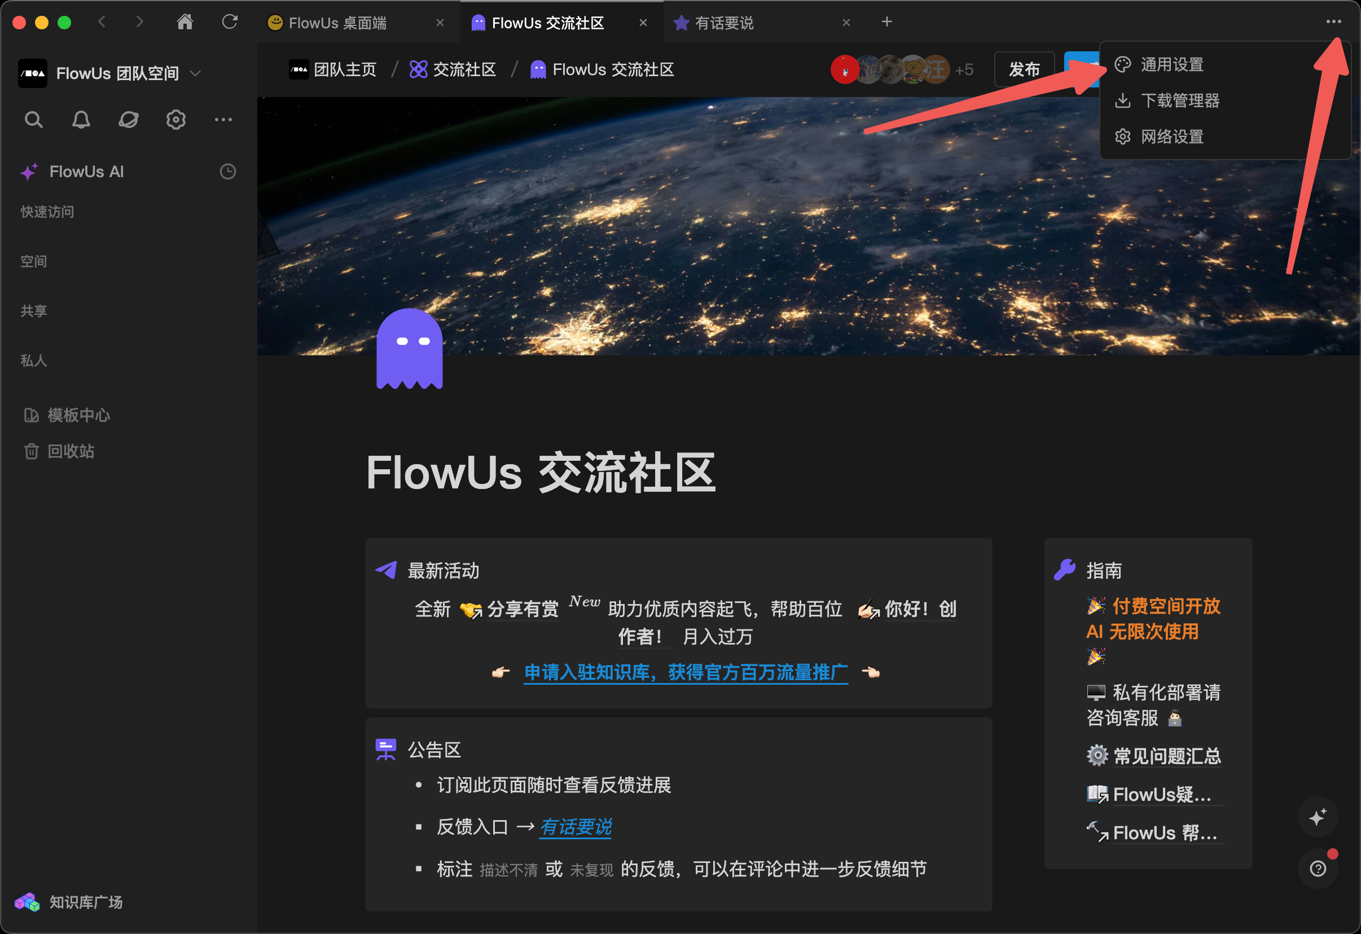Image resolution: width=1361 pixels, height=934 pixels.
Task: Click floating AI sparkle button
Action: coord(1317,817)
